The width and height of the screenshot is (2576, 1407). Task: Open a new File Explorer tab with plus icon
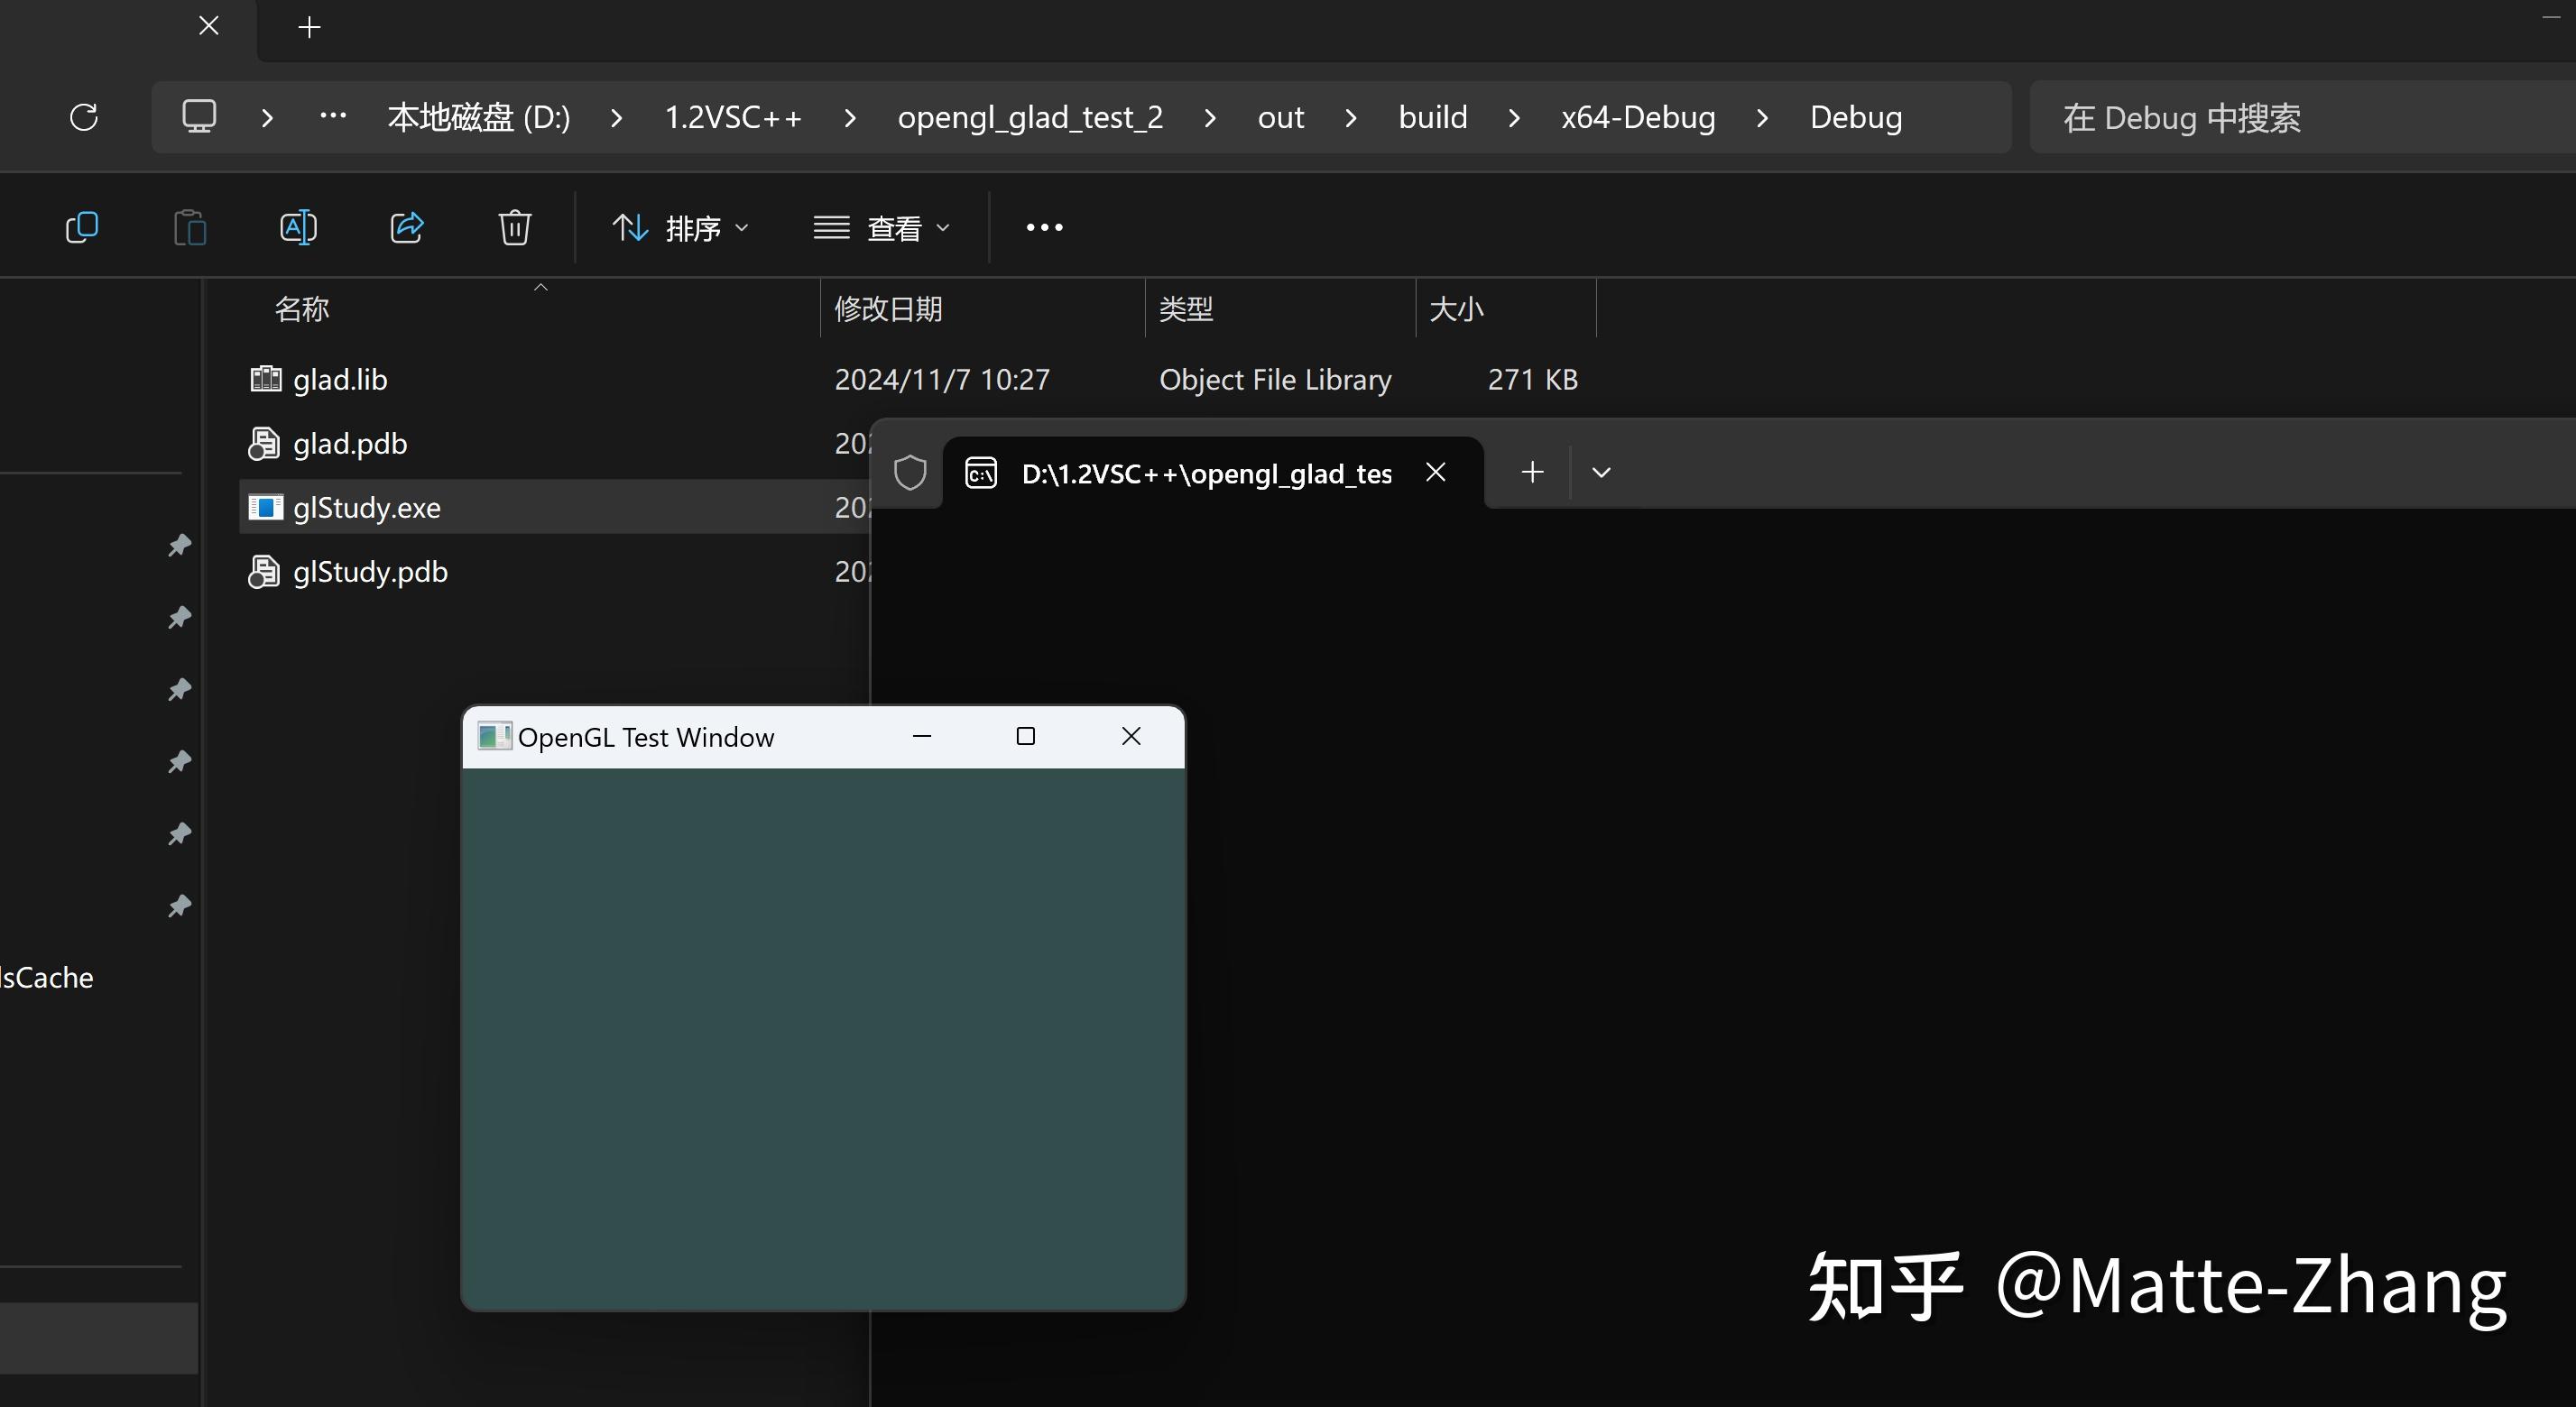pos(309,27)
